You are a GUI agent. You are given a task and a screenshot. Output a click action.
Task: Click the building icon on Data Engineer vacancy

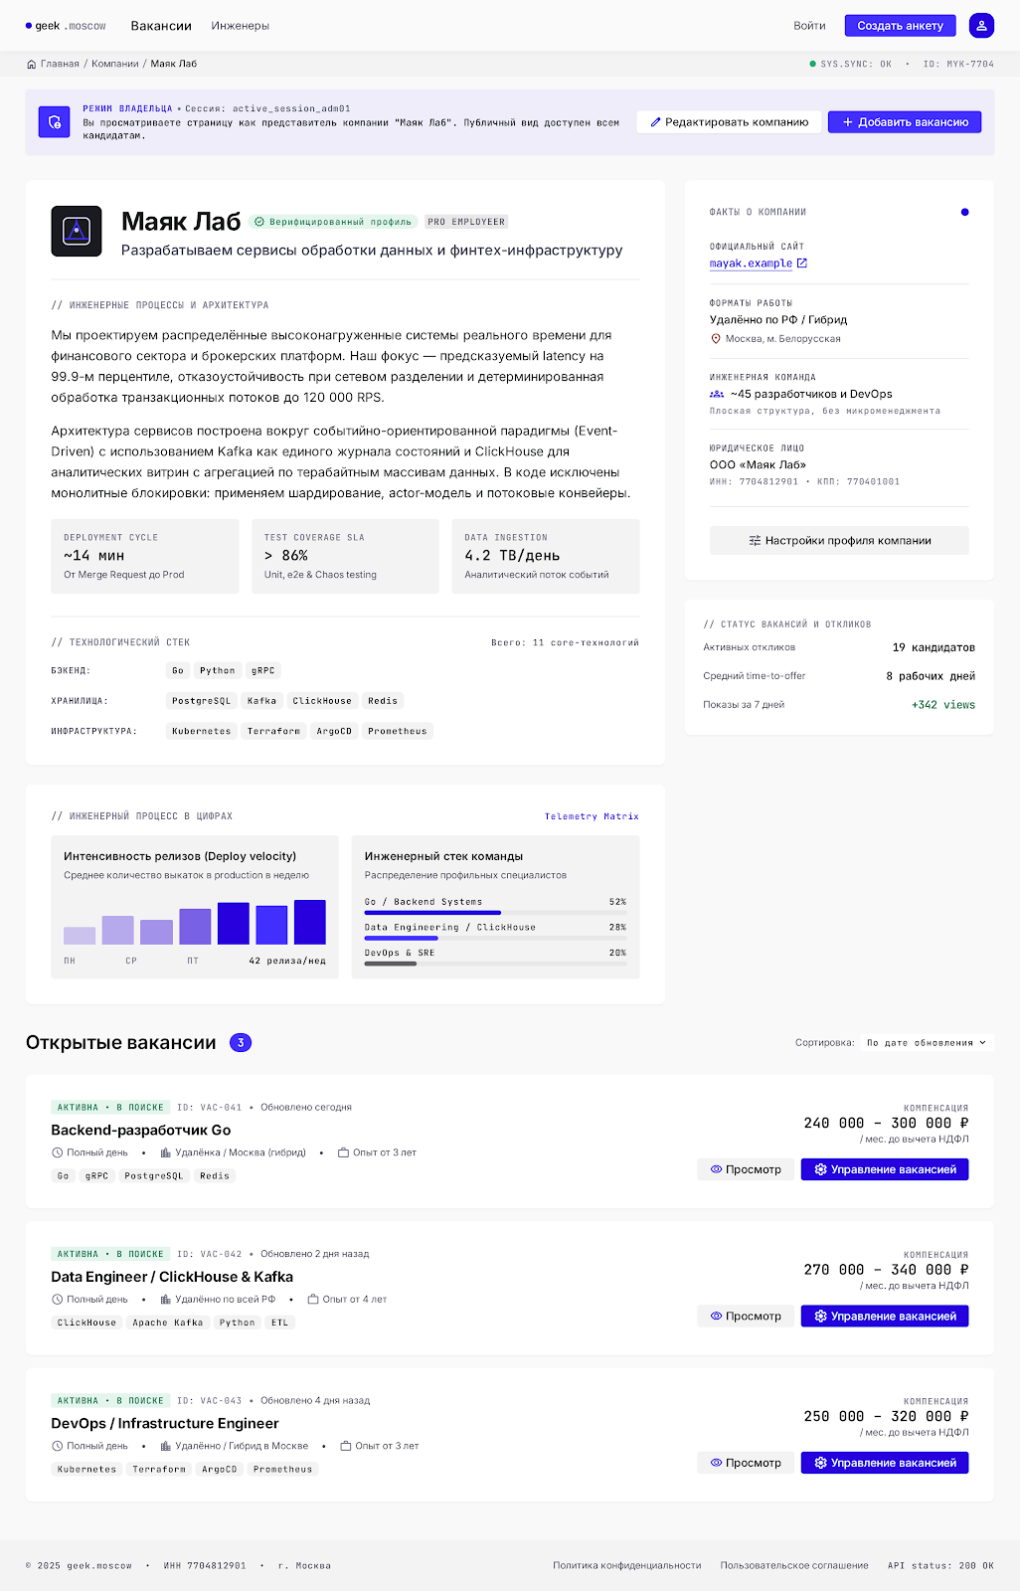click(x=166, y=1300)
